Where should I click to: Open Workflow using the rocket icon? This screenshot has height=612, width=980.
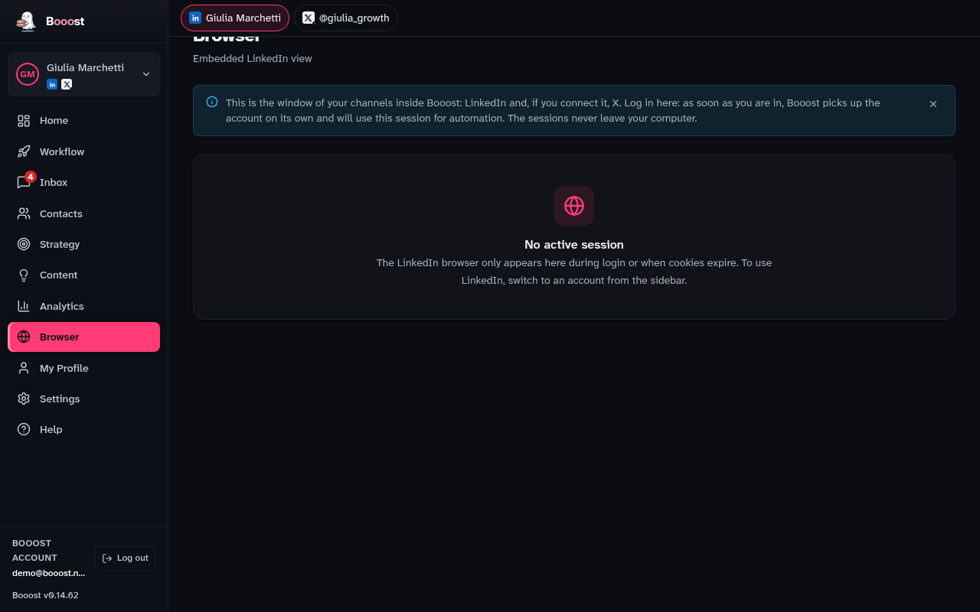(x=24, y=151)
